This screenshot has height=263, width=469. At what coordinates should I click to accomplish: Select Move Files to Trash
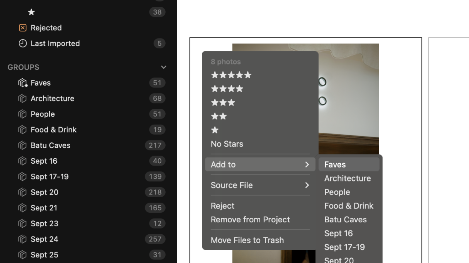point(247,240)
